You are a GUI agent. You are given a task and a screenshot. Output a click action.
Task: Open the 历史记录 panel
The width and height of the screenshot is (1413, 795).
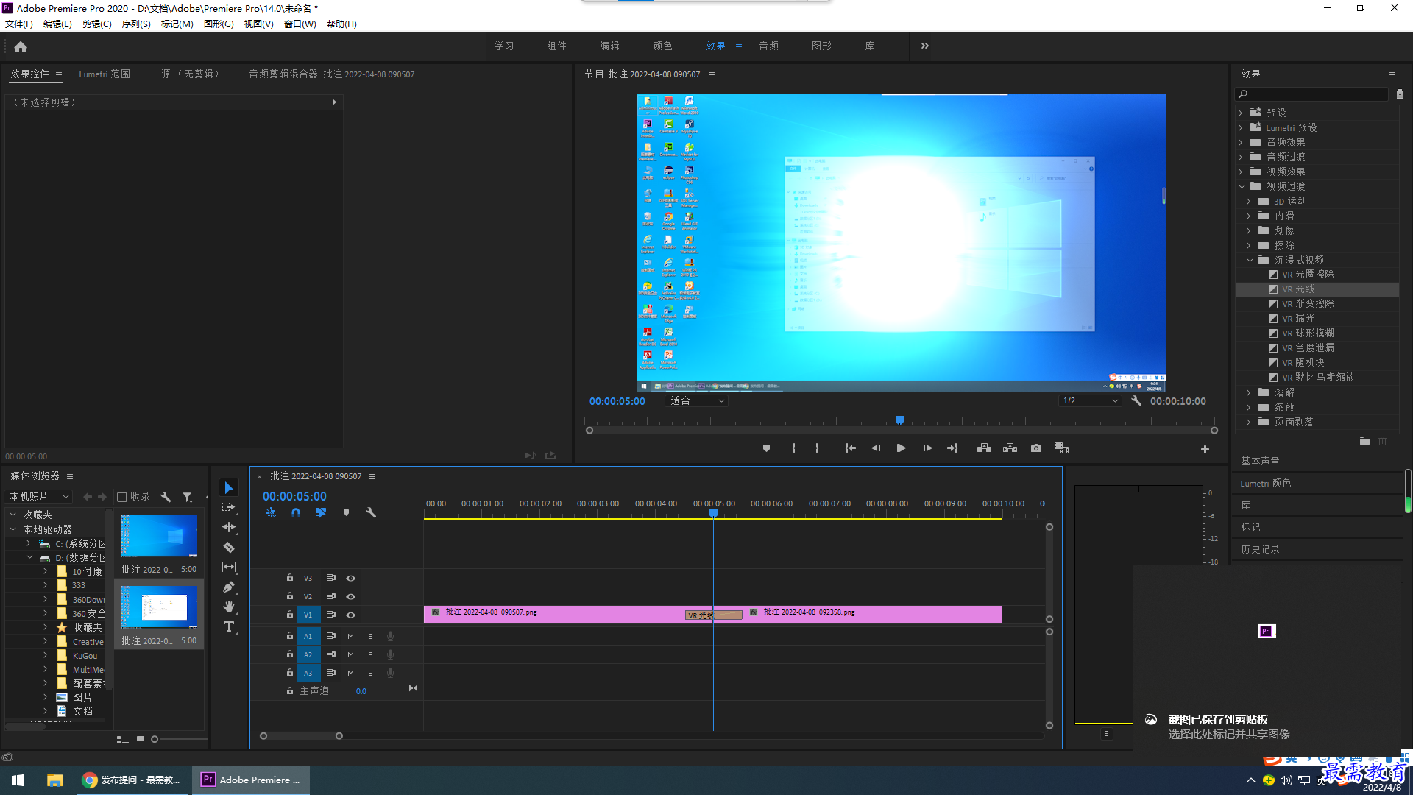[1260, 549]
